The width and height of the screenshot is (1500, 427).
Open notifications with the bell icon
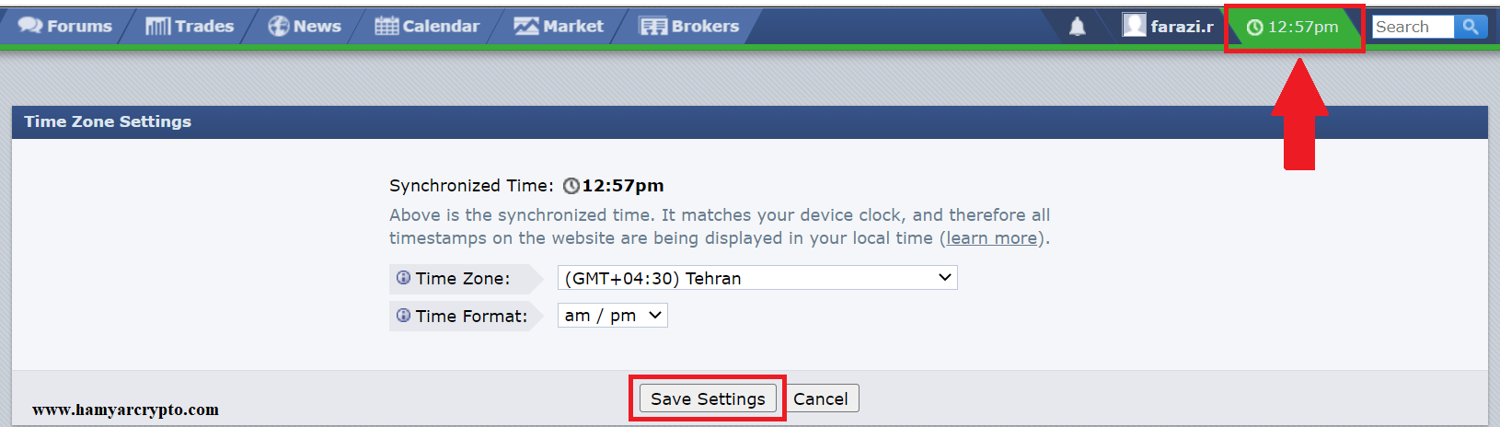click(1078, 27)
